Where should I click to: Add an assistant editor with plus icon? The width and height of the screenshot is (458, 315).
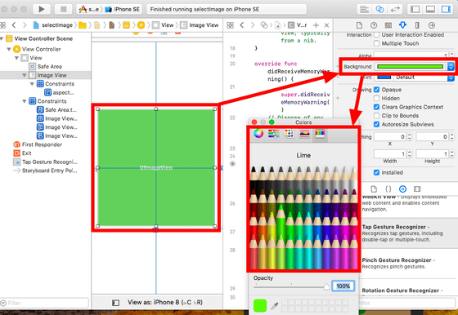pyautogui.click(x=316, y=25)
